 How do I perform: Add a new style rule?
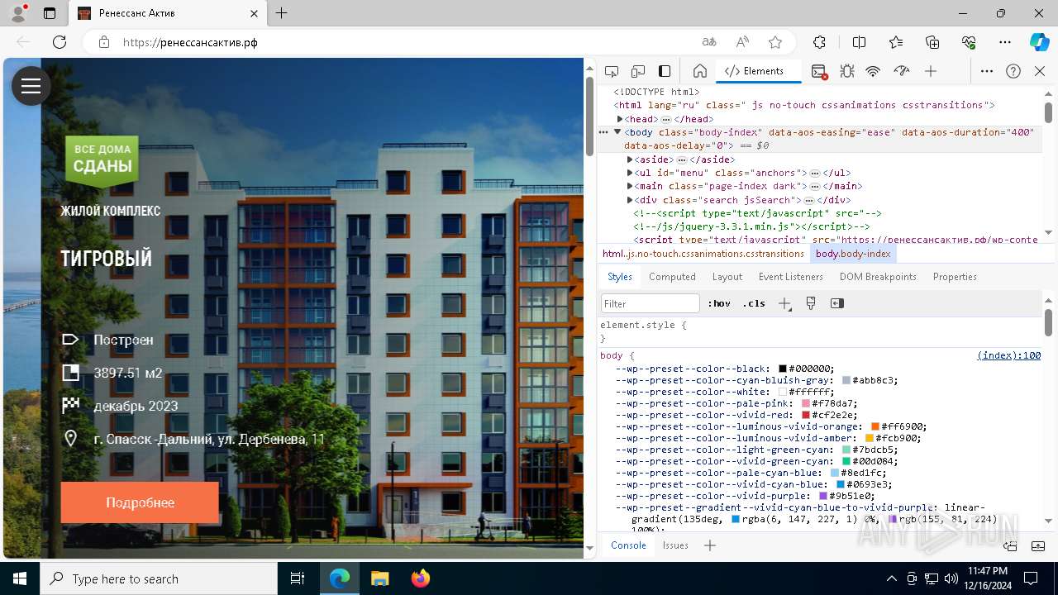tap(784, 303)
